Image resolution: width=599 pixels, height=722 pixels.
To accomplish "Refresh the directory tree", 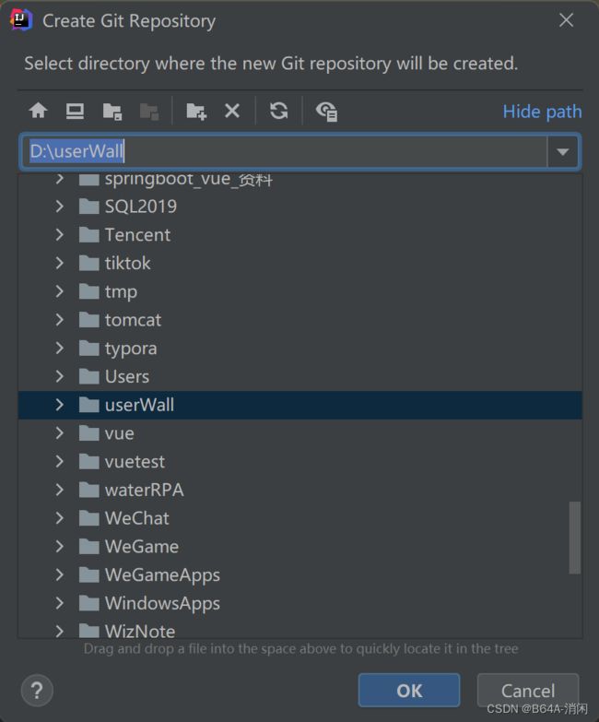I will (279, 111).
